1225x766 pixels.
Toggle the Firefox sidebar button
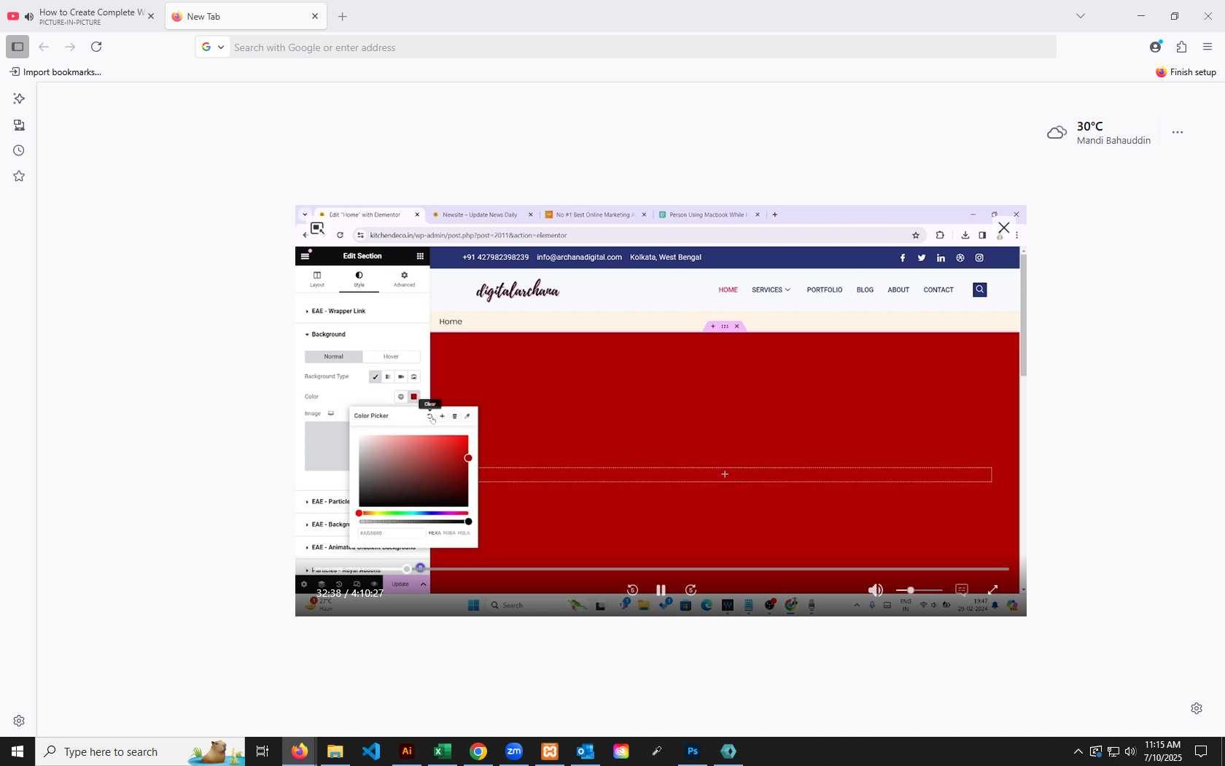(17, 47)
